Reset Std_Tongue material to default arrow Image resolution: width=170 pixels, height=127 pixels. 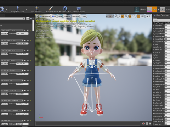(x=30, y=30)
